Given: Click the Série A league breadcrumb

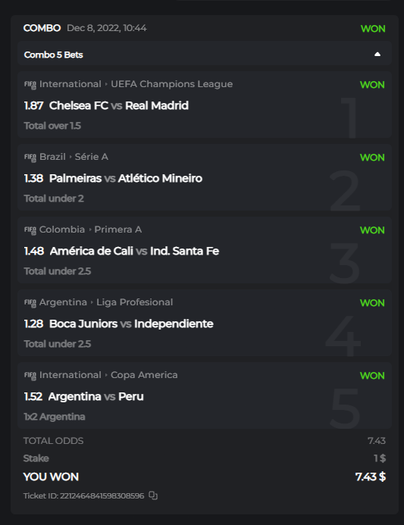Looking at the screenshot, I should (92, 157).
